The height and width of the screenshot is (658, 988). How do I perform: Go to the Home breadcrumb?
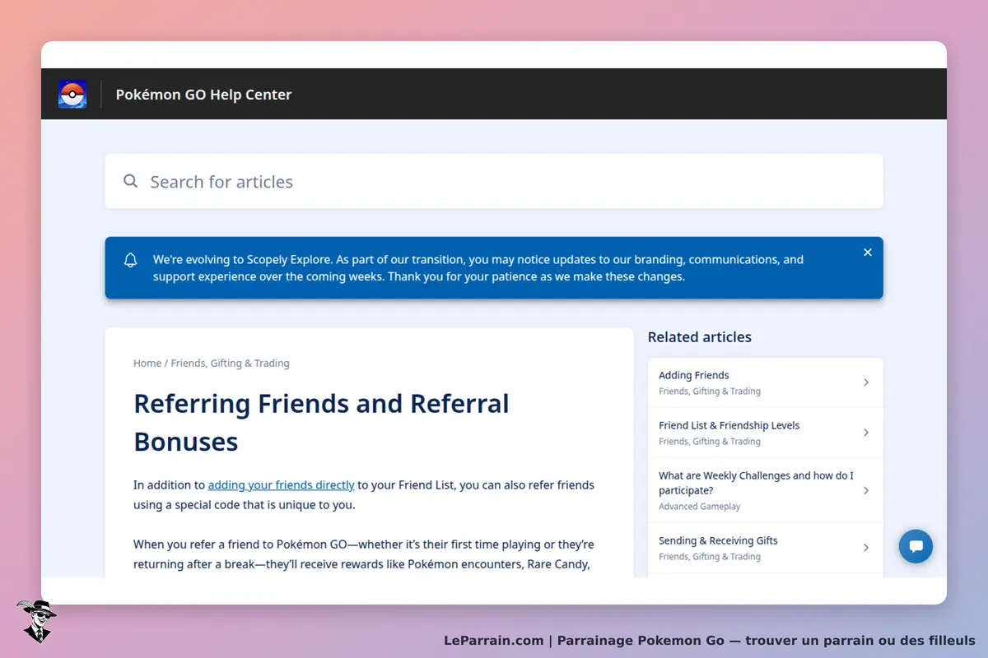click(147, 363)
